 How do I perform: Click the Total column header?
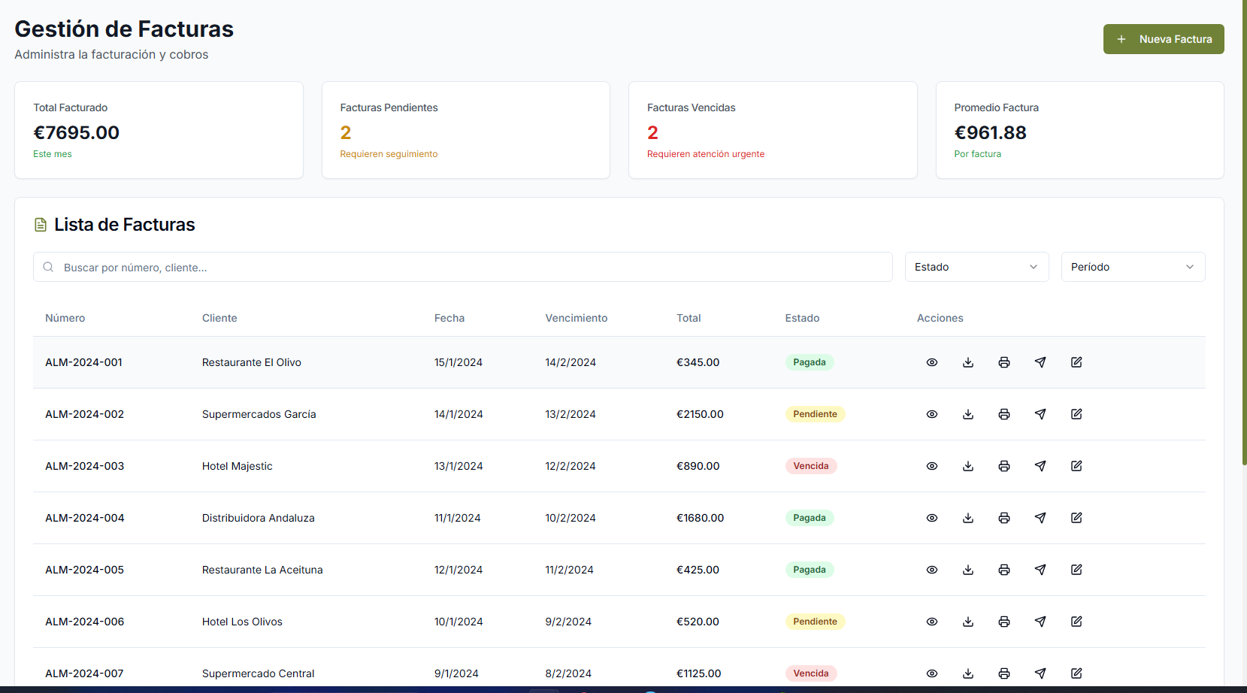pos(688,318)
